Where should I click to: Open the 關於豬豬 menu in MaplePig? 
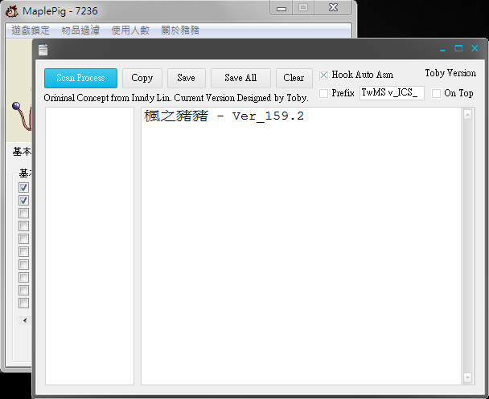click(x=180, y=31)
